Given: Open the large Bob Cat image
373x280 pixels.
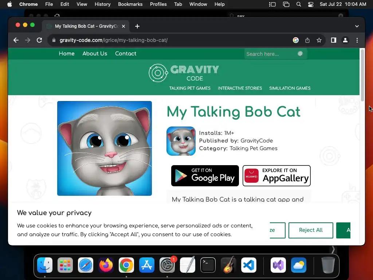Looking at the screenshot, I should pyautogui.click(x=105, y=148).
